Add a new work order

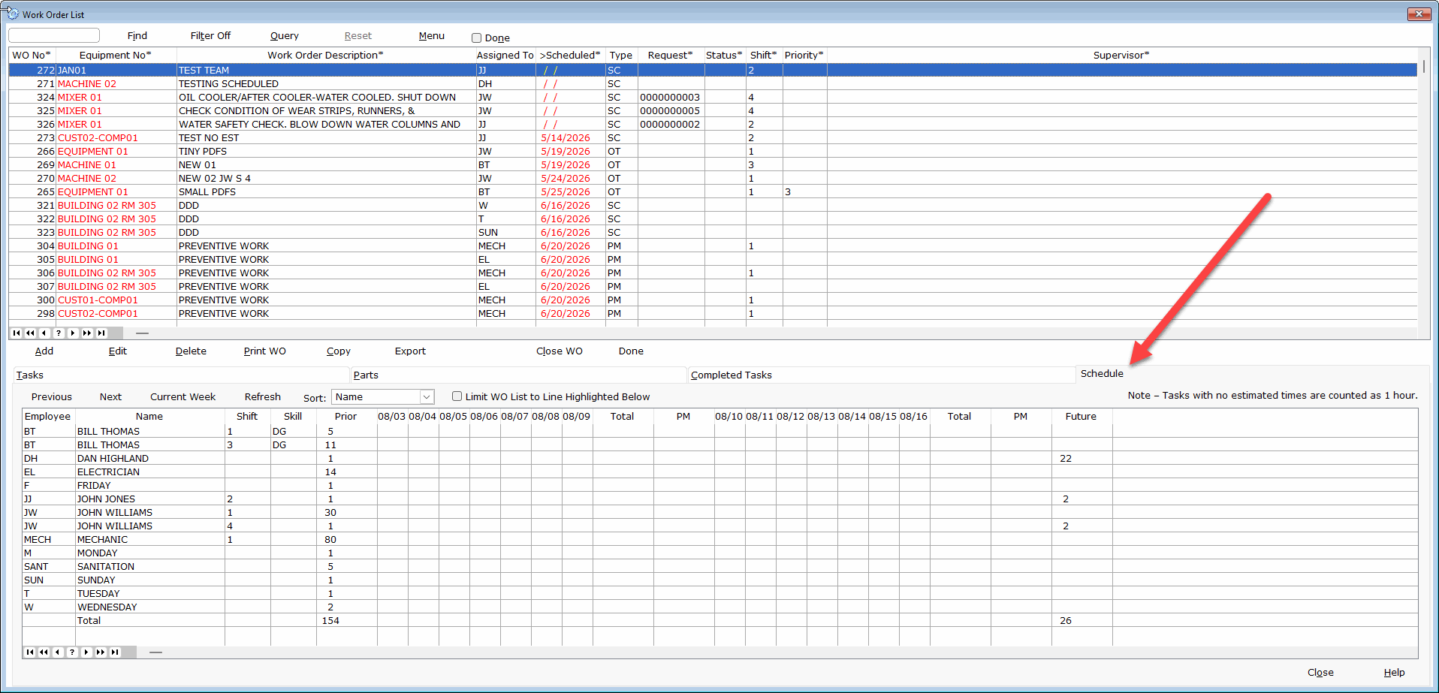pos(44,351)
